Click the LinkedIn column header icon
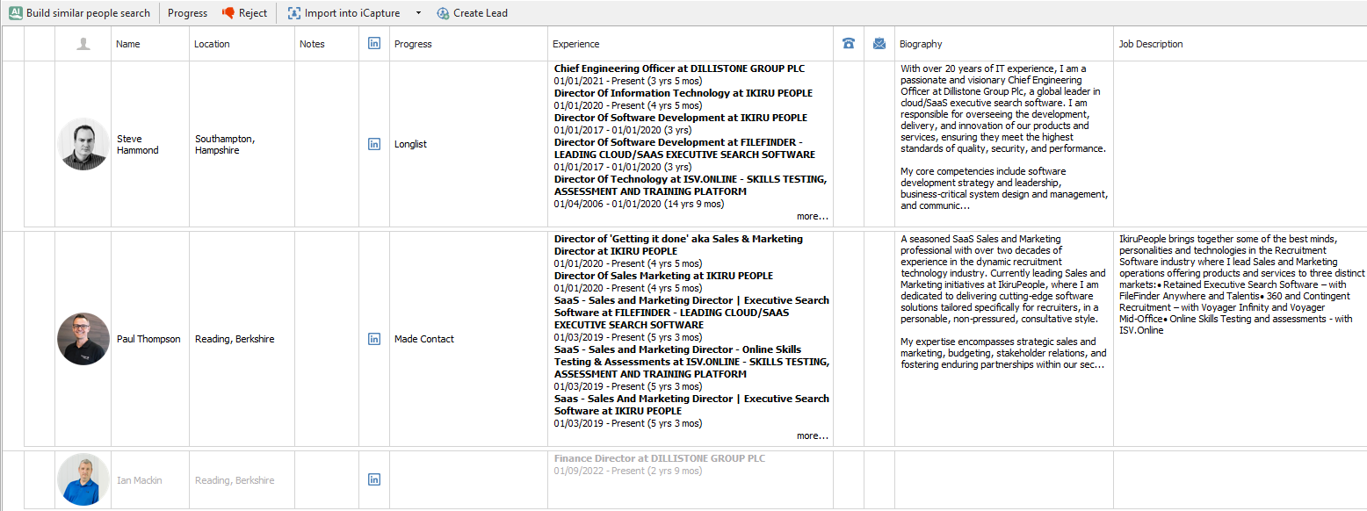The image size is (1367, 511). (374, 43)
